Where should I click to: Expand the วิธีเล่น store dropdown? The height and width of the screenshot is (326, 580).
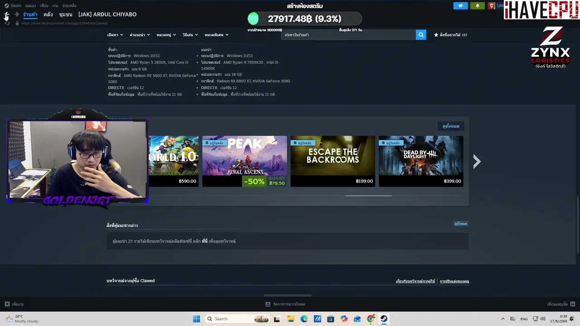click(190, 35)
